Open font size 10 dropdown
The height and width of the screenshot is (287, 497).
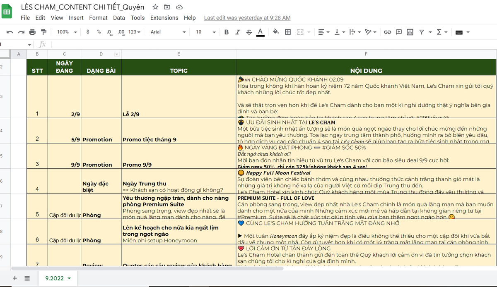pos(206,32)
